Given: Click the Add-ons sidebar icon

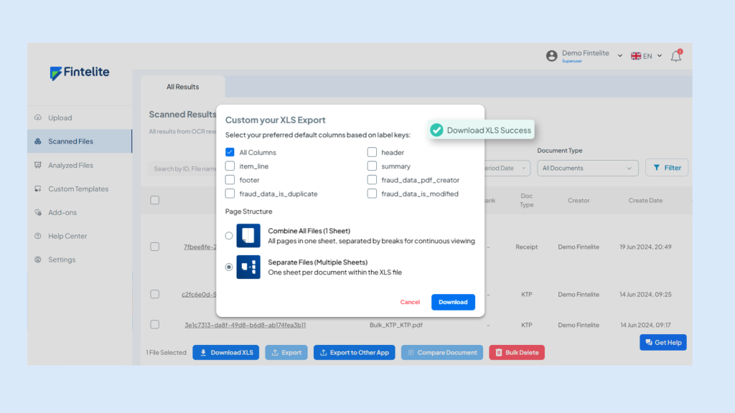Looking at the screenshot, I should click(38, 213).
